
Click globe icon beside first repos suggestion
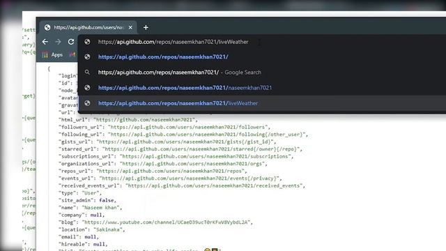pyautogui.click(x=87, y=57)
